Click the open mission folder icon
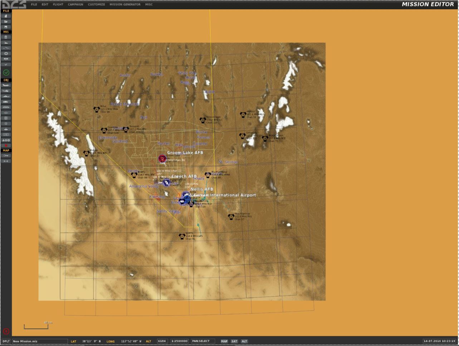The height and width of the screenshot is (346, 459). [x=6, y=21]
